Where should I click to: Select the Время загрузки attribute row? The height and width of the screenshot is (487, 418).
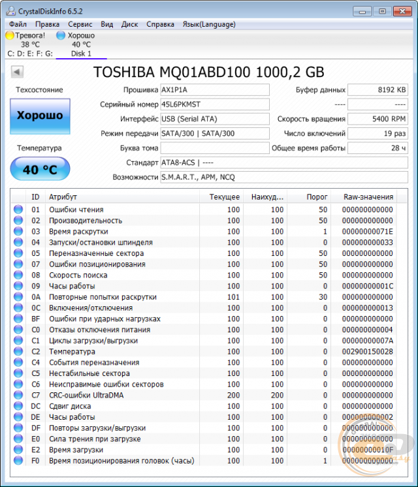pyautogui.click(x=204, y=449)
